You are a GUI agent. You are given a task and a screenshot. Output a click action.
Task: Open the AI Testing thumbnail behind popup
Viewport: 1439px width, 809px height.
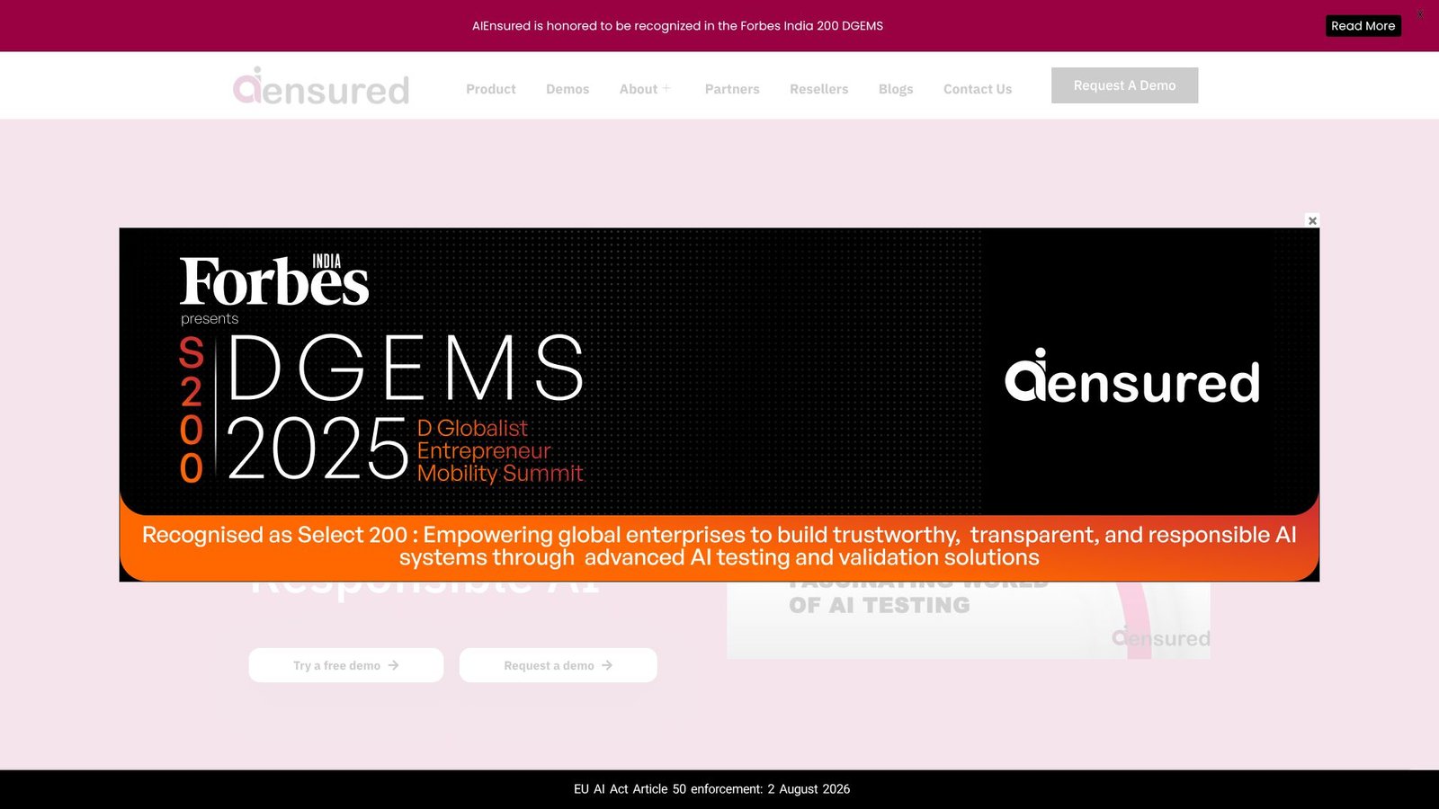tap(969, 620)
